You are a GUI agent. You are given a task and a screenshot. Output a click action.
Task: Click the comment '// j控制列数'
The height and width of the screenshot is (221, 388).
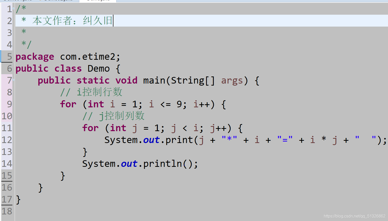pos(113,116)
